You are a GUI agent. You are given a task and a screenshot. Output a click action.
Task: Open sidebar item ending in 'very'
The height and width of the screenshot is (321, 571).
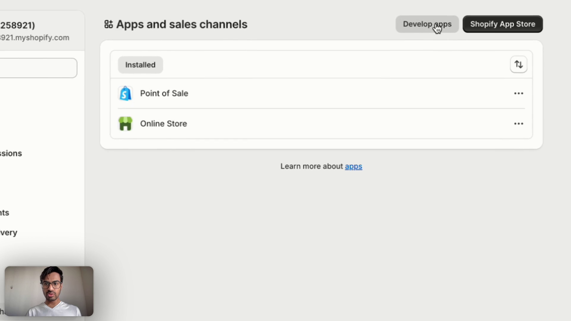[8, 232]
